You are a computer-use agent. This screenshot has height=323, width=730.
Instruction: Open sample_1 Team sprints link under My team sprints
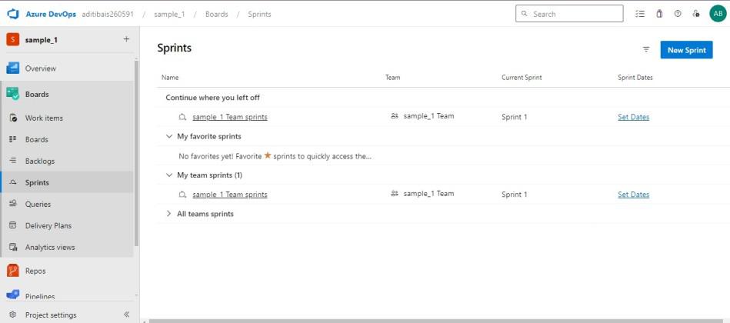(230, 195)
